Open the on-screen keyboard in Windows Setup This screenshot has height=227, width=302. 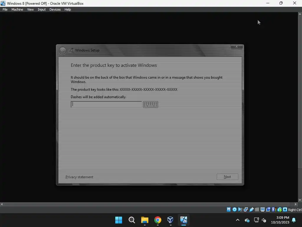click(150, 104)
